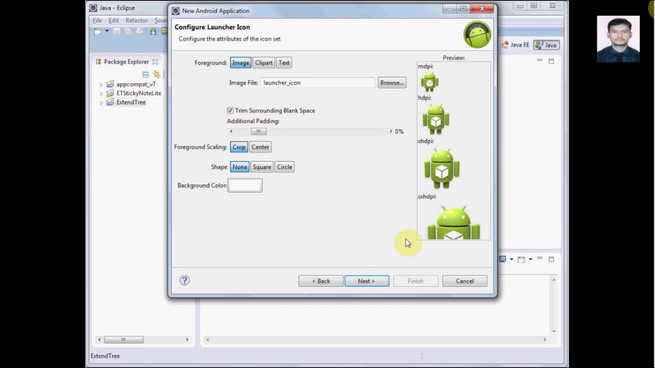655x368 pixels.
Task: Click the Image File text field
Action: (318, 83)
